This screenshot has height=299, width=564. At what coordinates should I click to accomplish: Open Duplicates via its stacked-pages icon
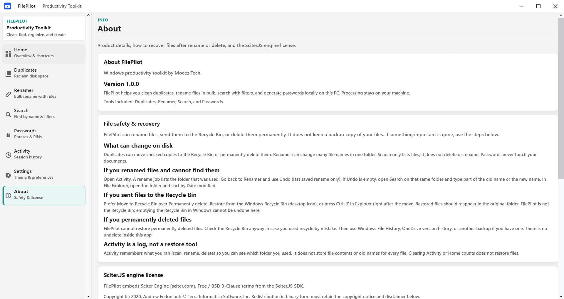click(x=8, y=74)
